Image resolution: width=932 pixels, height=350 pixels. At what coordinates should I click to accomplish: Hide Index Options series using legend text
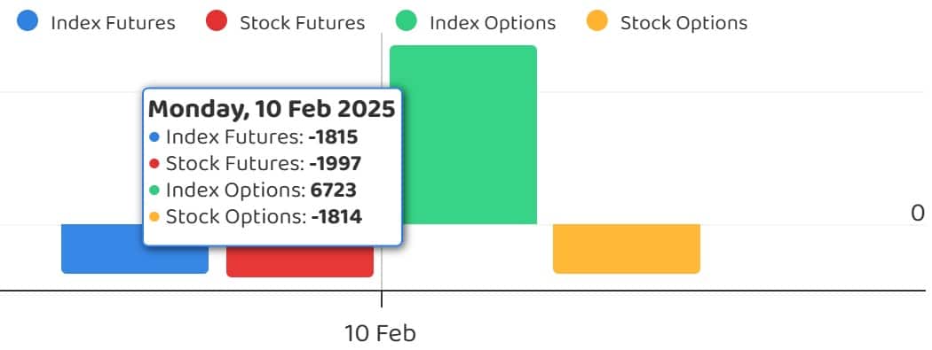pyautogui.click(x=492, y=23)
